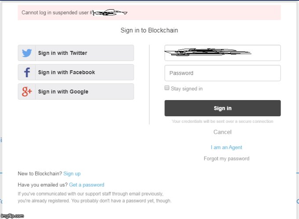This screenshot has height=219, width=299.
Task: Click the imgflip.com watermark
Action: point(12,216)
